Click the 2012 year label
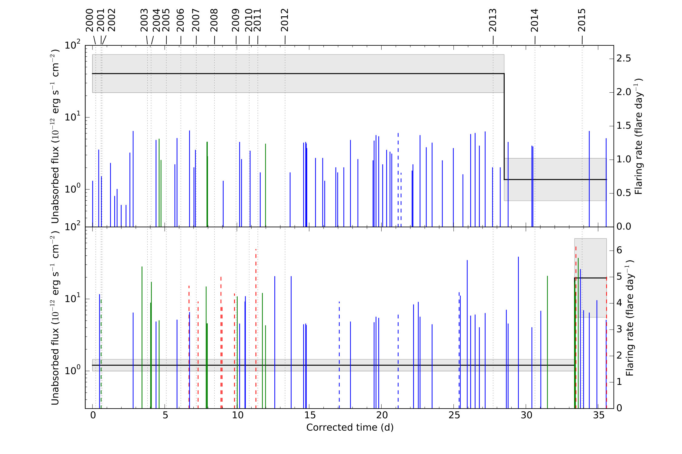The height and width of the screenshot is (454, 682). tap(285, 20)
